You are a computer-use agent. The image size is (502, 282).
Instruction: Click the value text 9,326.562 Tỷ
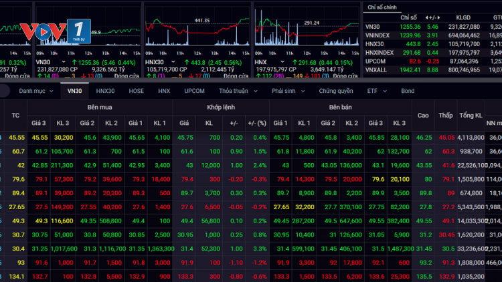coord(108,69)
